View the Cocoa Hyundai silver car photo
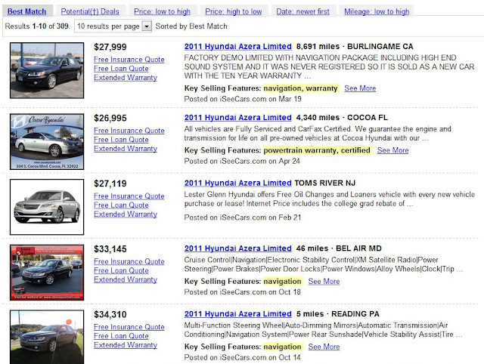The height and width of the screenshot is (364, 484). 47,142
